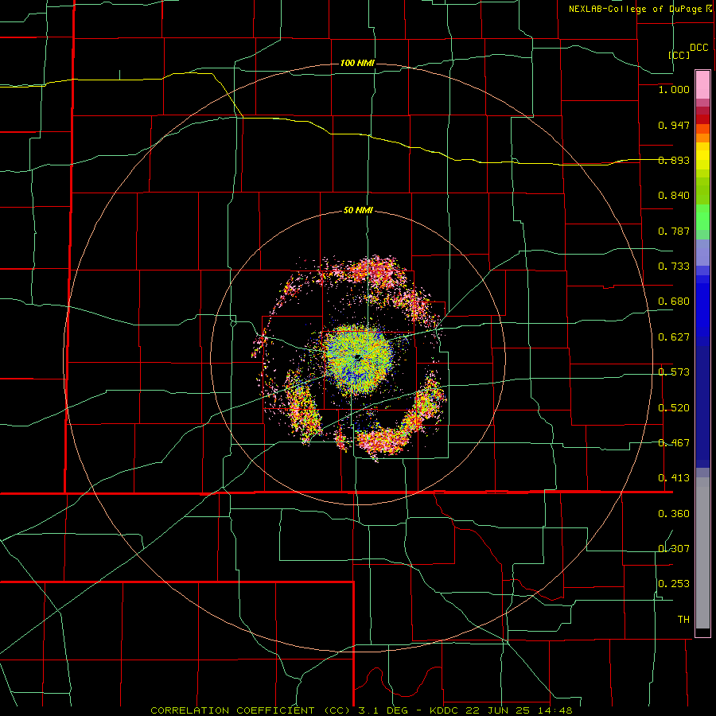Select the 0.733 scale label

pos(674,267)
